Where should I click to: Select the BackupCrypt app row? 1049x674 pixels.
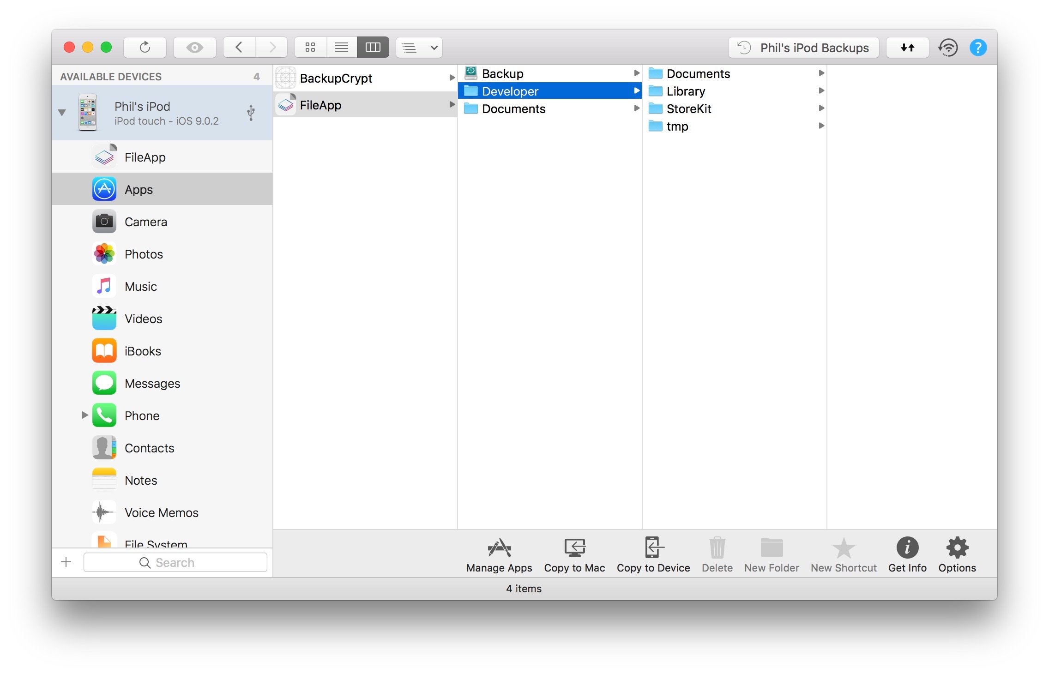(365, 78)
